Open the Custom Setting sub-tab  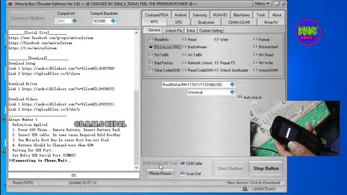pos(210,30)
